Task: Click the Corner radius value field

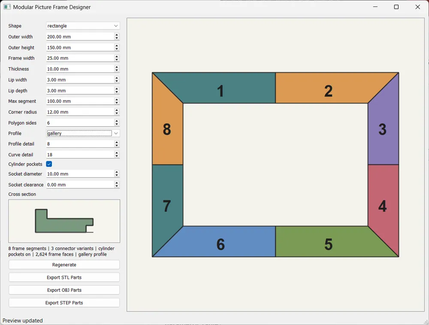Action: click(80, 112)
